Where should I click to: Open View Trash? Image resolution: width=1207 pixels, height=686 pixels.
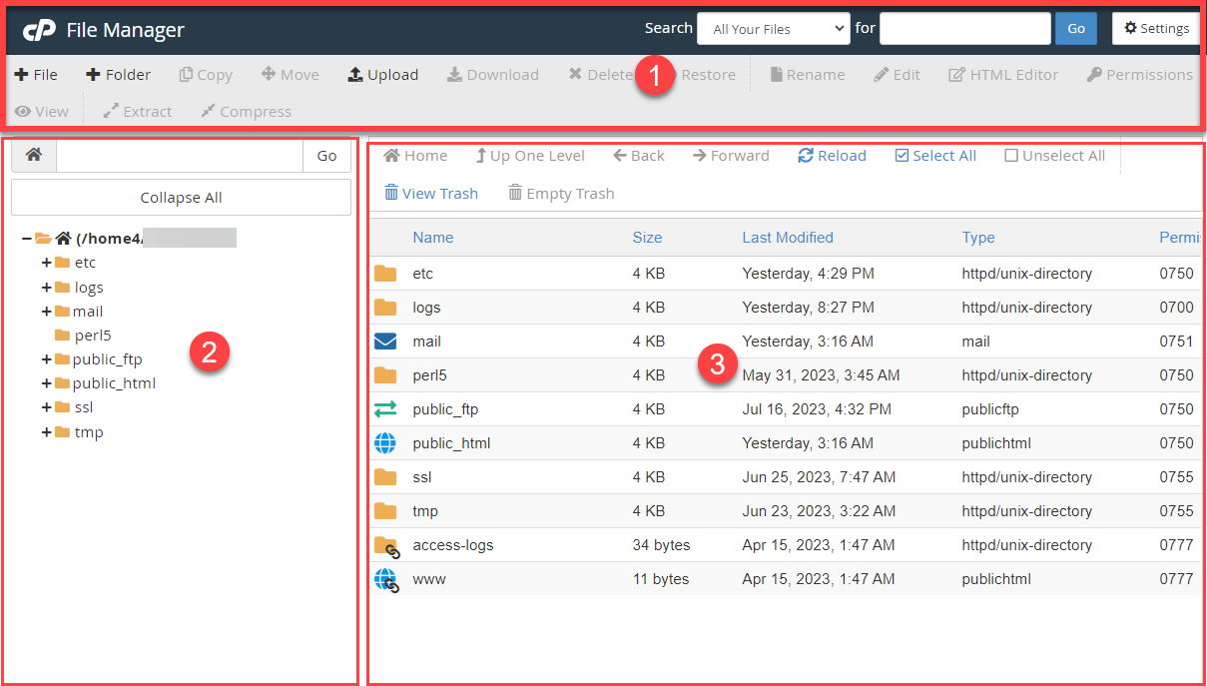(430, 193)
